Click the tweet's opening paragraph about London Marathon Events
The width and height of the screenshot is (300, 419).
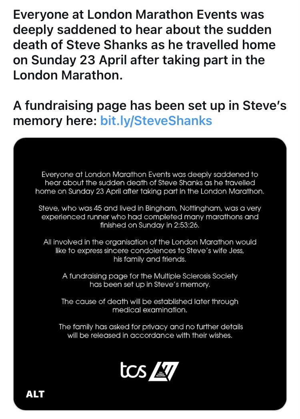[x=144, y=45]
